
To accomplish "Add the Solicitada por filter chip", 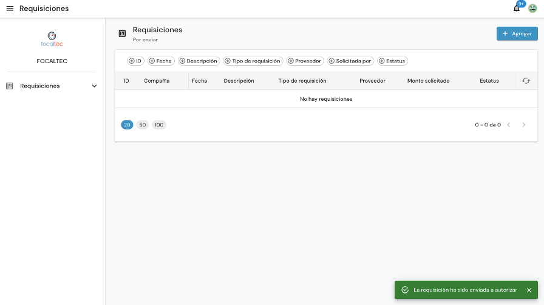I will pyautogui.click(x=350, y=61).
